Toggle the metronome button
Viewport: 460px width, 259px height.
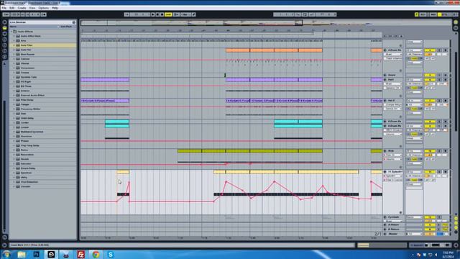tap(43, 14)
